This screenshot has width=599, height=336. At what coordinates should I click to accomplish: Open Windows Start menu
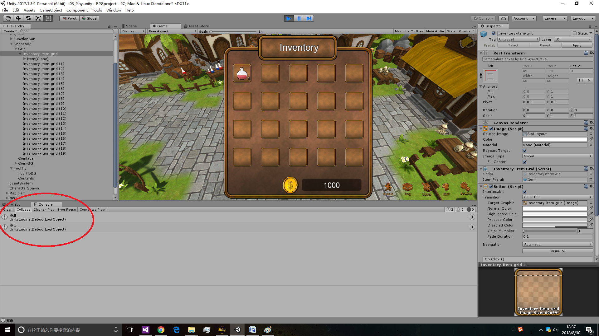pos(7,330)
